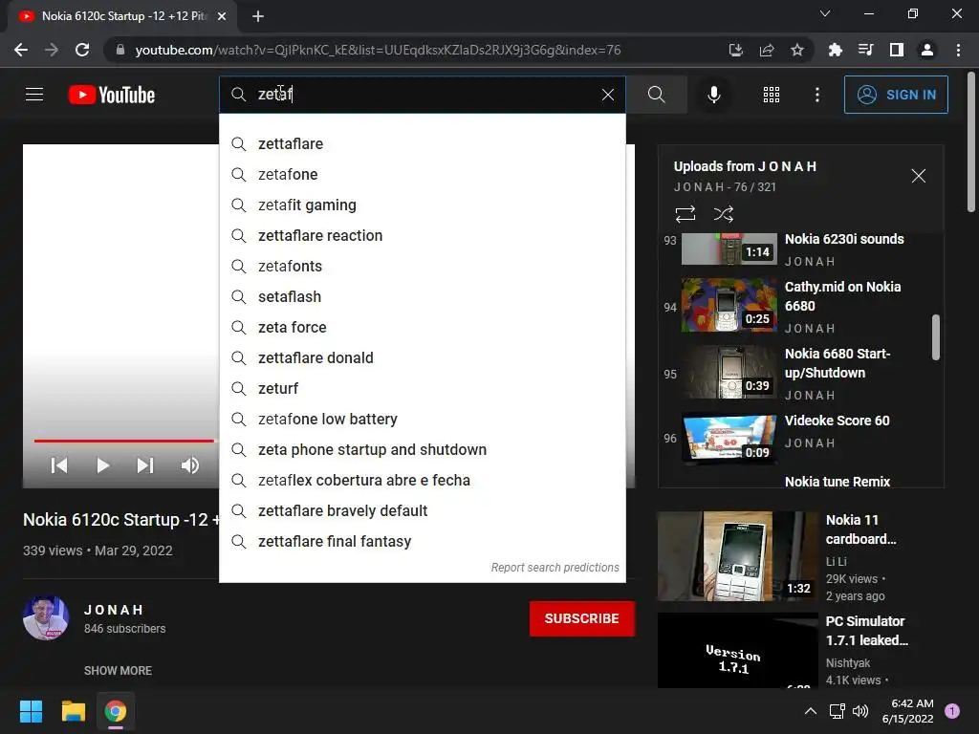Image resolution: width=979 pixels, height=734 pixels.
Task: Pick 'zettaflare final fantasy' suggestion
Action: point(422,542)
